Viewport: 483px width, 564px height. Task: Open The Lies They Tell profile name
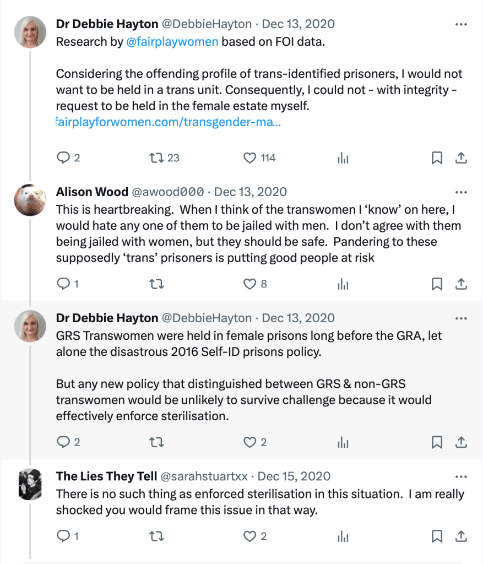(x=106, y=476)
